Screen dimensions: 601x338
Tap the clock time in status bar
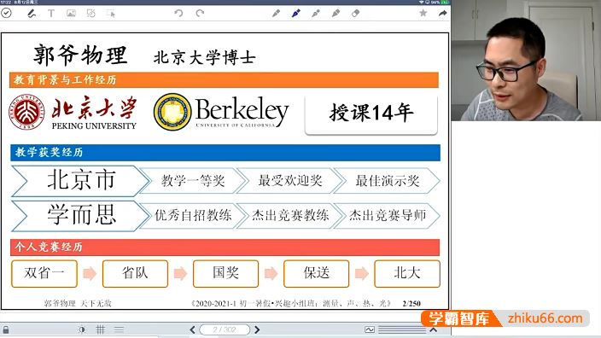tap(6, 2)
